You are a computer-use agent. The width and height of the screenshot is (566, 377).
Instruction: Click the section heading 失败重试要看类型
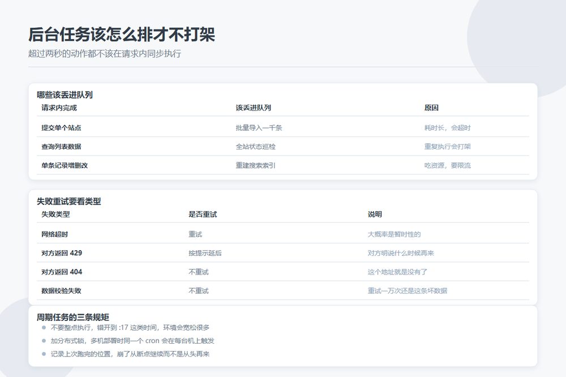coord(69,201)
